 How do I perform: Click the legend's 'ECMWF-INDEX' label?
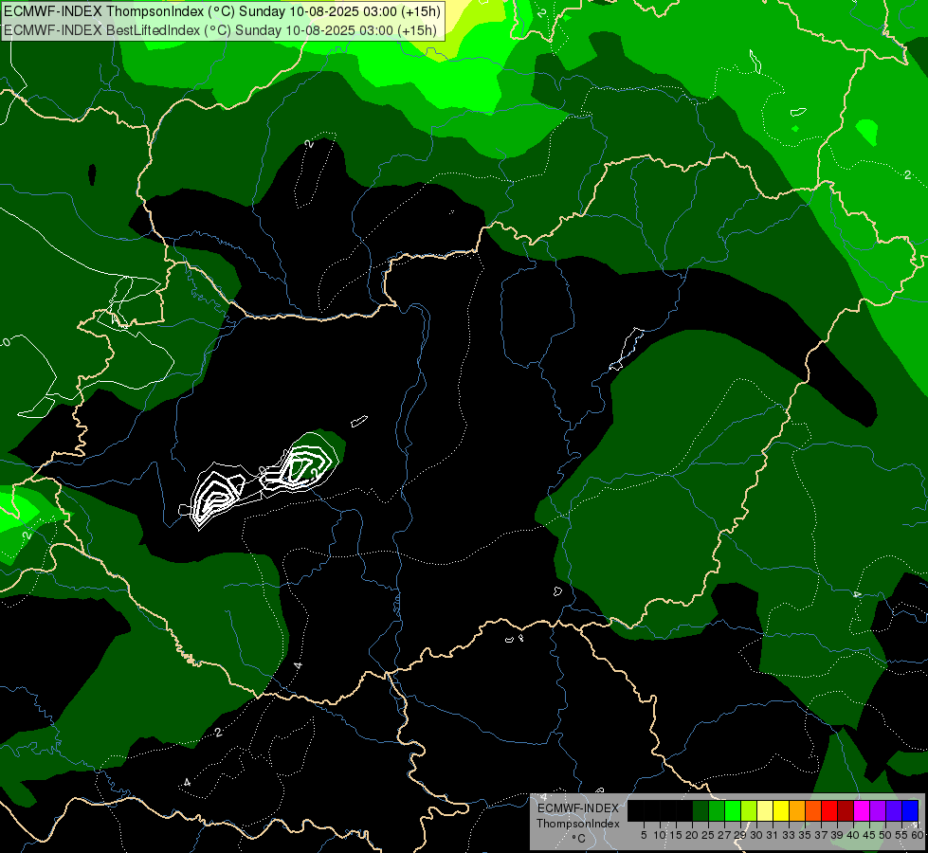click(578, 808)
